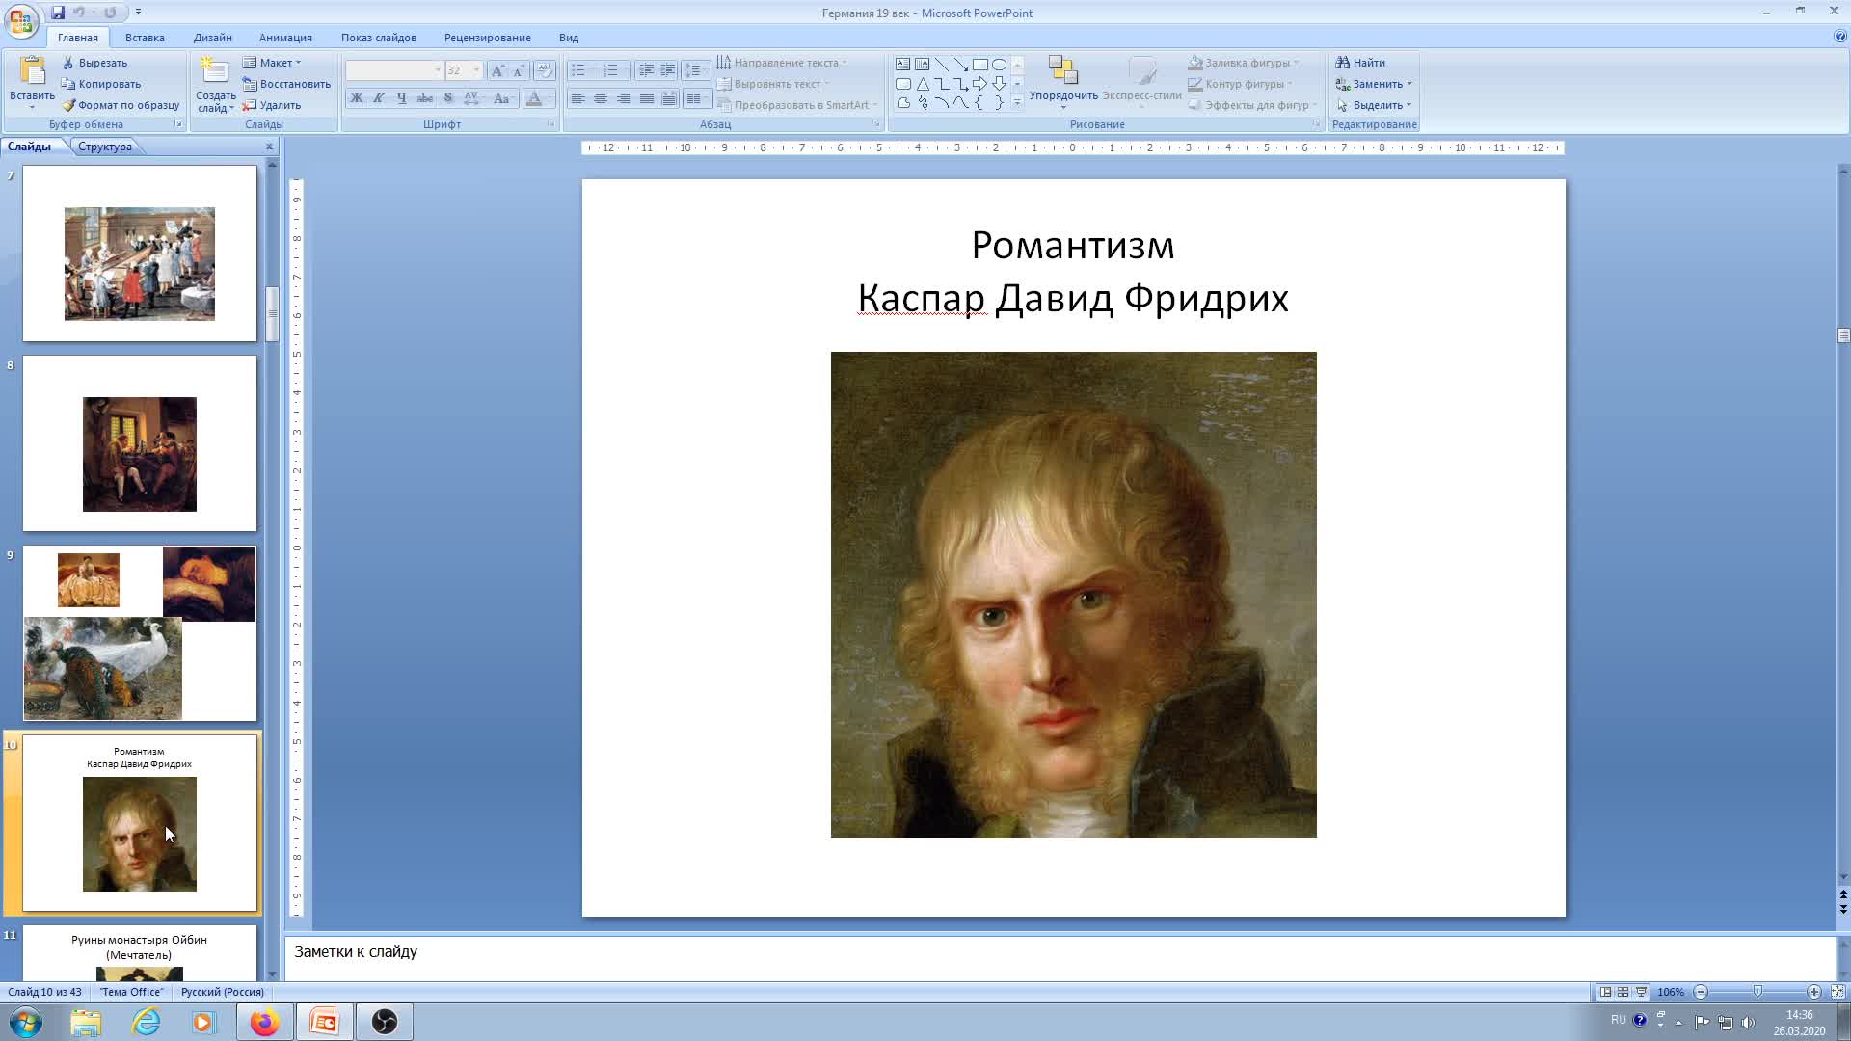Open the Показ слайдов ribbon tab
Image resolution: width=1851 pixels, height=1041 pixels.
coord(379,38)
